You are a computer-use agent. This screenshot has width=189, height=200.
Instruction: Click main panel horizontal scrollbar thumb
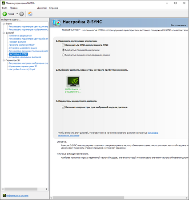pos(88,198)
